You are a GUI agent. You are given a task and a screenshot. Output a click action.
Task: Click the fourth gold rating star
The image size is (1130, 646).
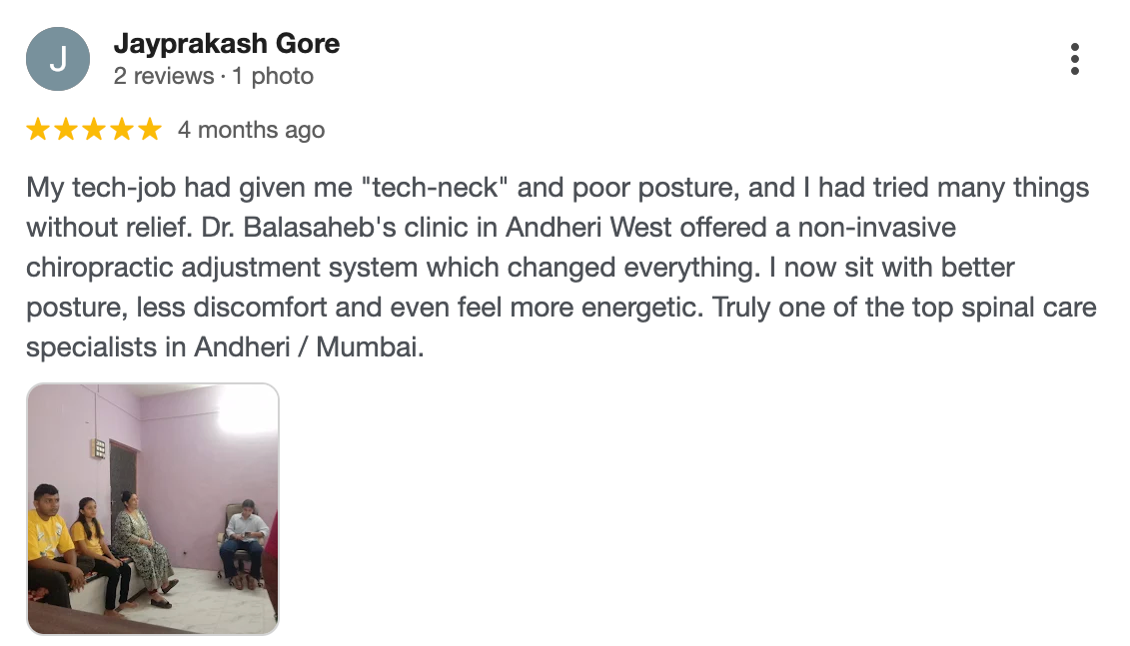coord(122,130)
